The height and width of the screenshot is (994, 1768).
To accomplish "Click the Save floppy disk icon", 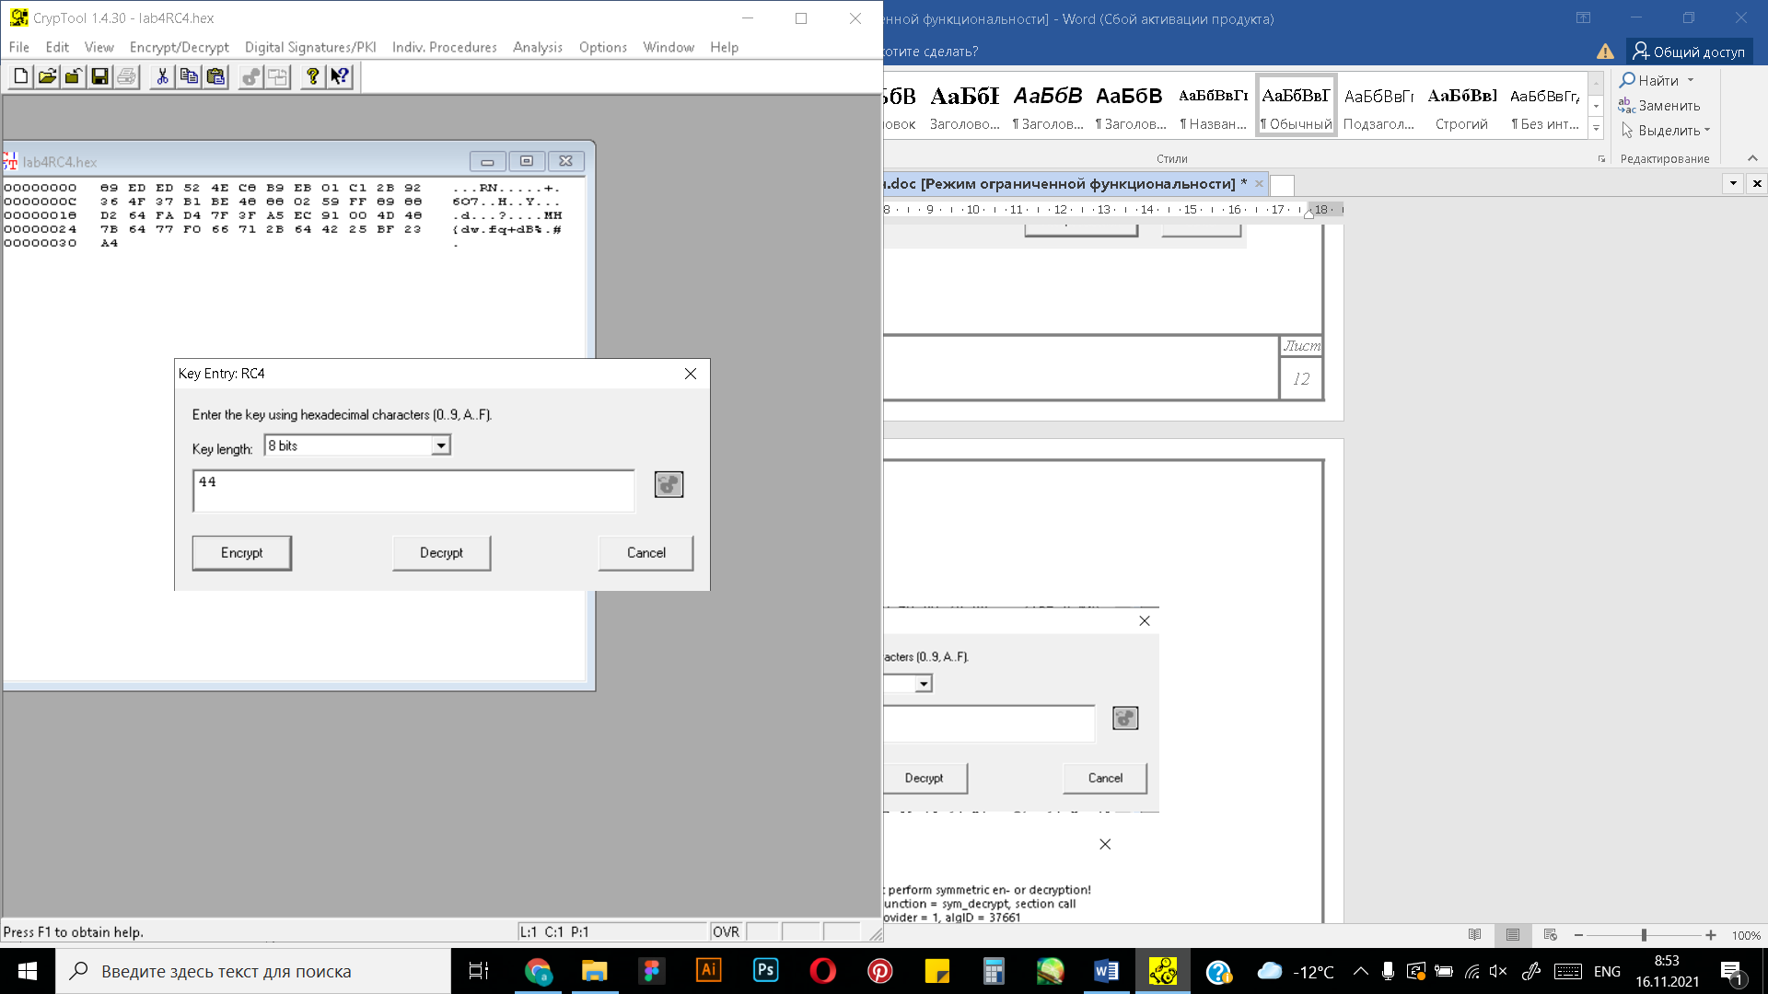I will [100, 76].
